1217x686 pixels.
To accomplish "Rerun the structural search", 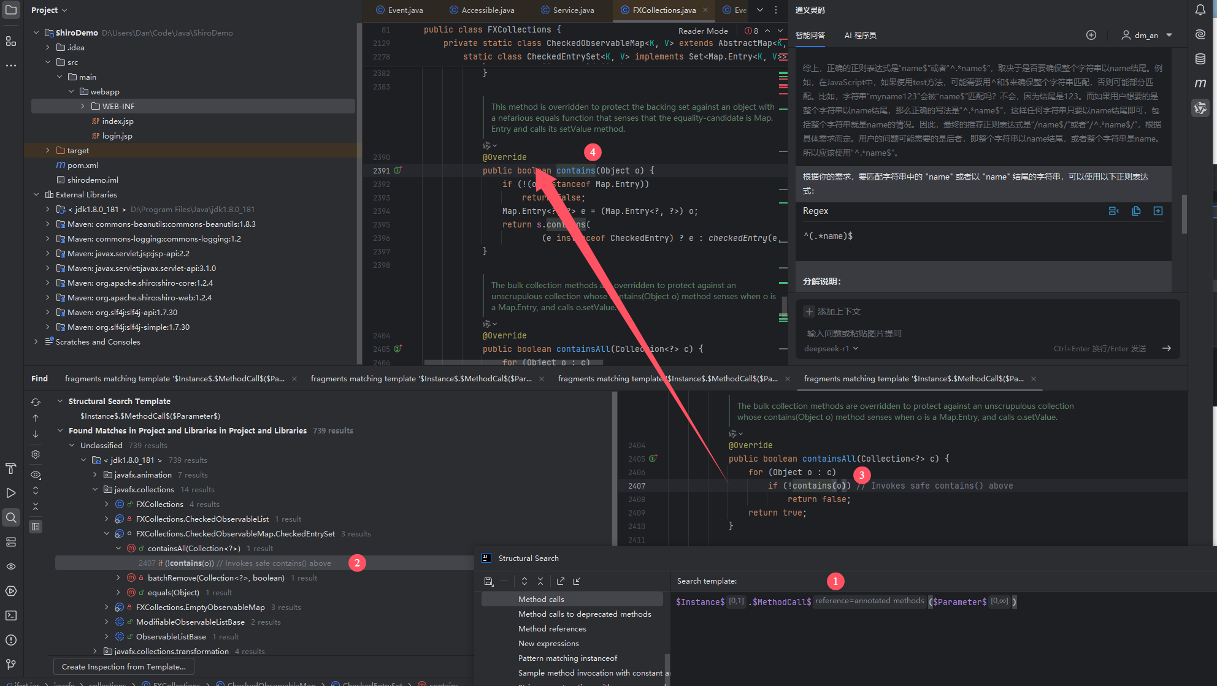I will point(36,402).
